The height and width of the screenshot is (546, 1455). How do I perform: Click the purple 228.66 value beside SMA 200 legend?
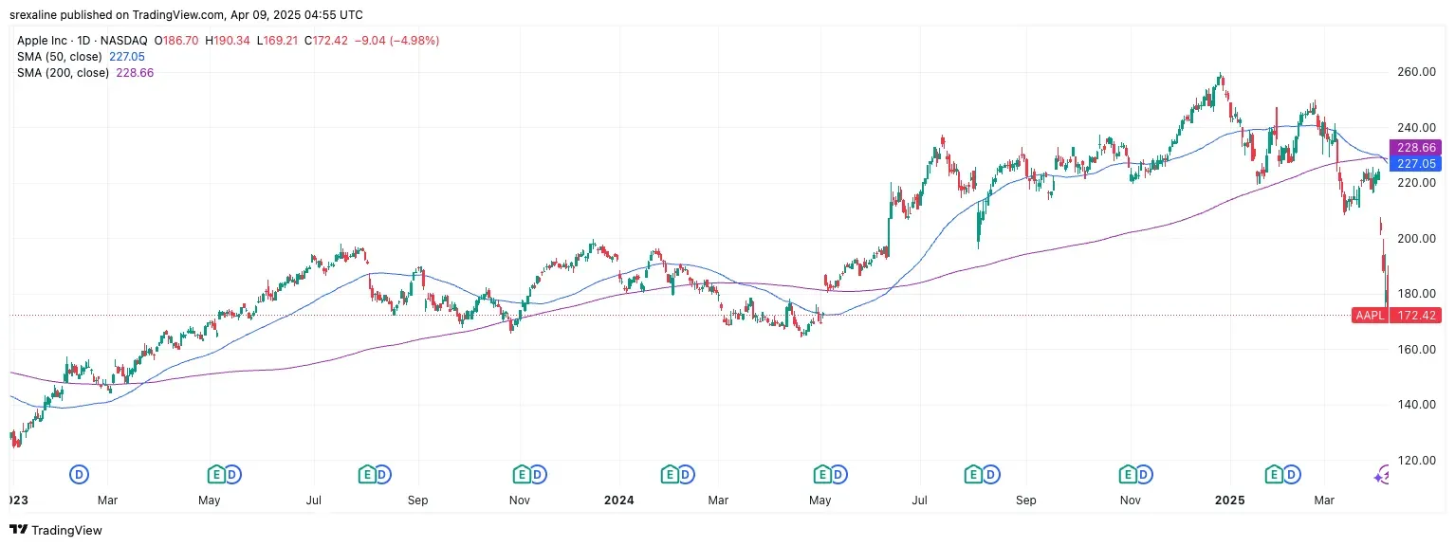click(135, 73)
